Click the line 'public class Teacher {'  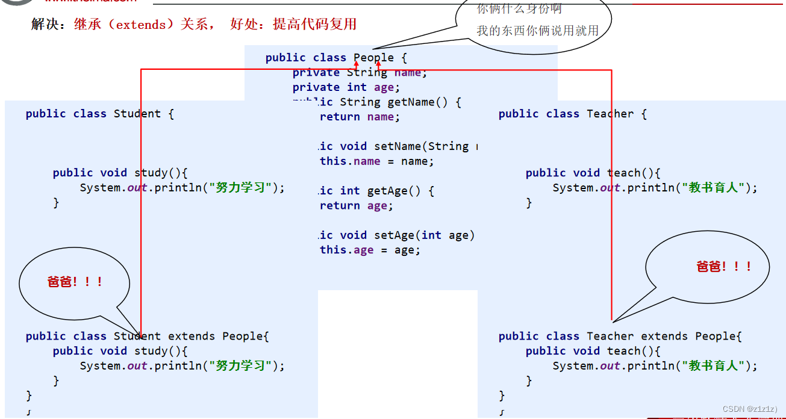click(573, 114)
